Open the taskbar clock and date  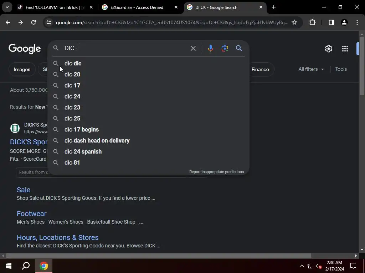point(334,266)
